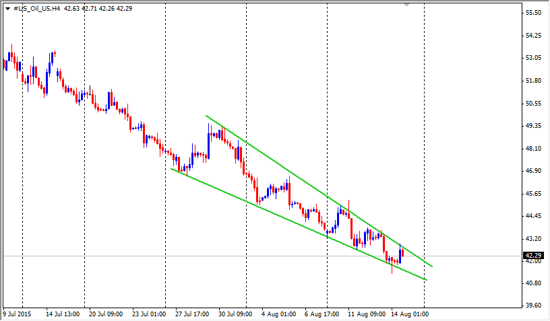The image size is (550, 321).
Task: Click the current price label 42.29
Action: coord(534,256)
